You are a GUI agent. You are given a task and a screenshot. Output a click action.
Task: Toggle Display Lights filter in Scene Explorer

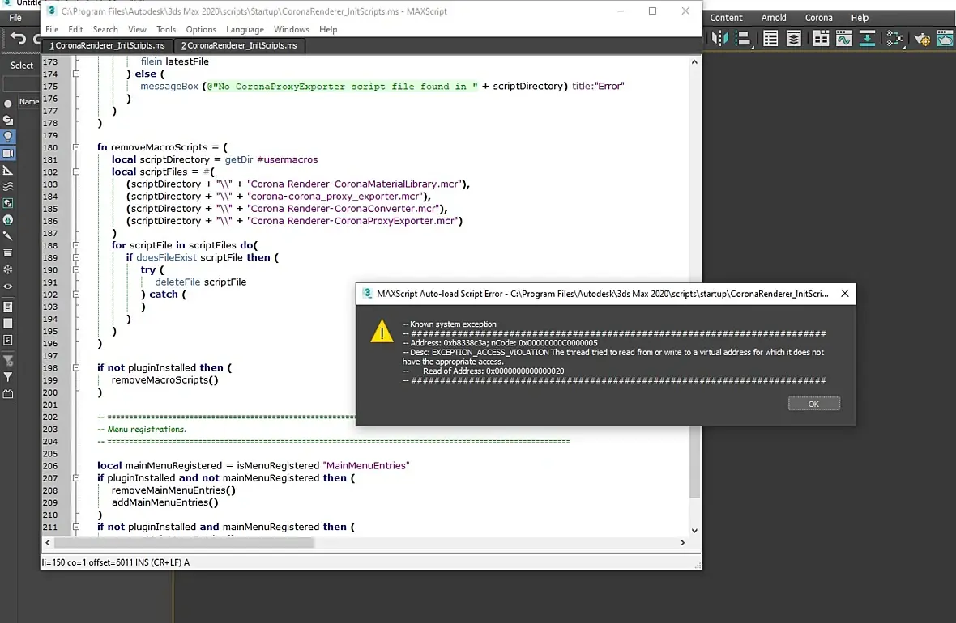[8, 137]
